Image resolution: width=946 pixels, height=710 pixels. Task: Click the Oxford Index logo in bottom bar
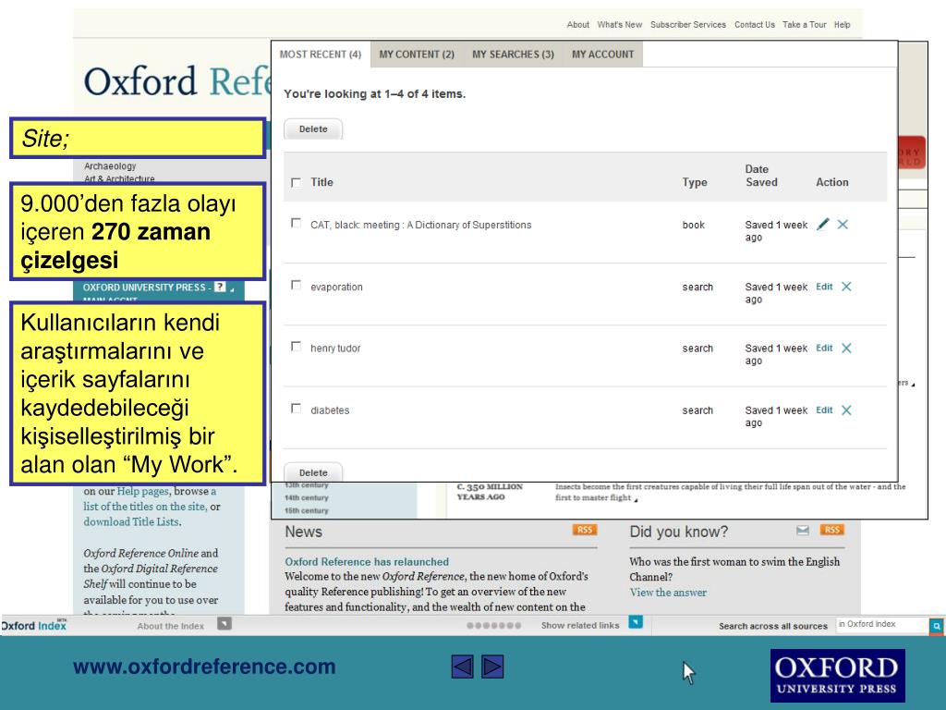click(x=34, y=626)
